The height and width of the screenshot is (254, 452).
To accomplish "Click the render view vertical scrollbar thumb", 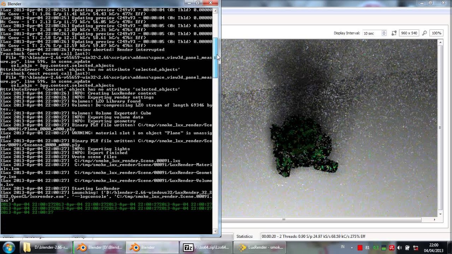I will click(440, 128).
